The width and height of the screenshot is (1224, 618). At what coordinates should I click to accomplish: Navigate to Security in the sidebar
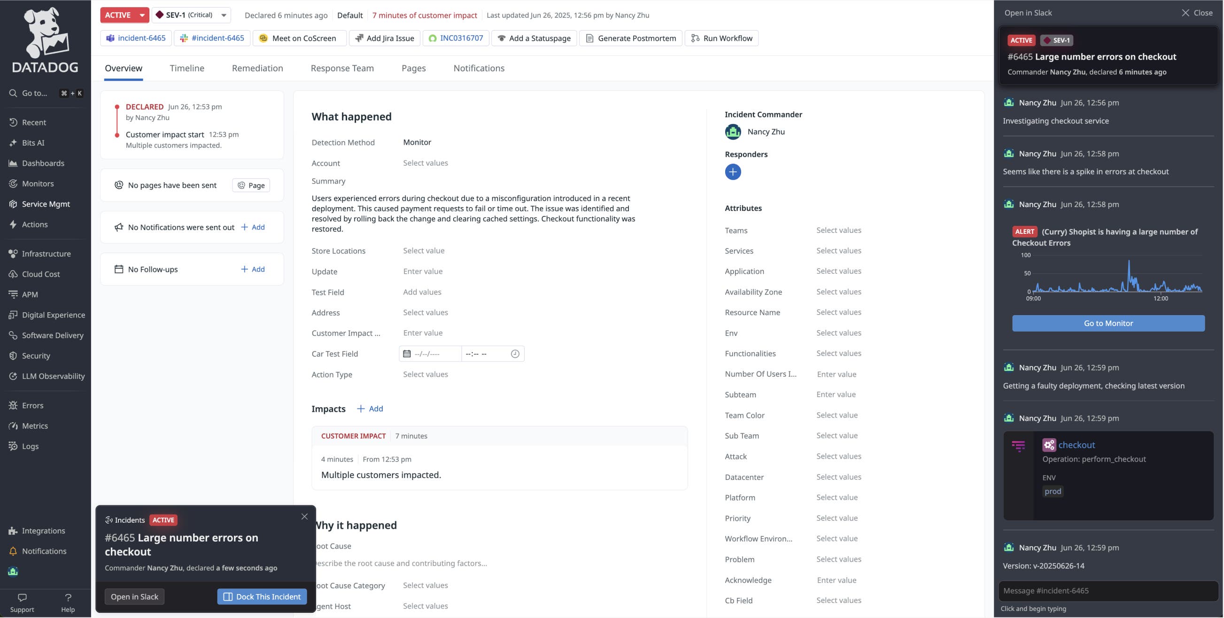pos(36,355)
